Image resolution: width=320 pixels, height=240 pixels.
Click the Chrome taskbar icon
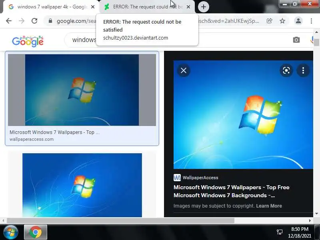click(36, 232)
